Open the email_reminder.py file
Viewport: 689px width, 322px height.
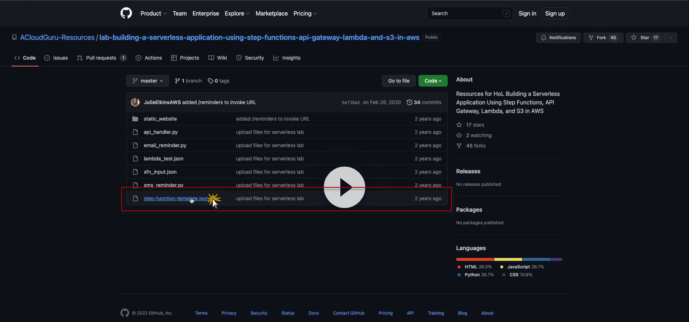(x=165, y=145)
